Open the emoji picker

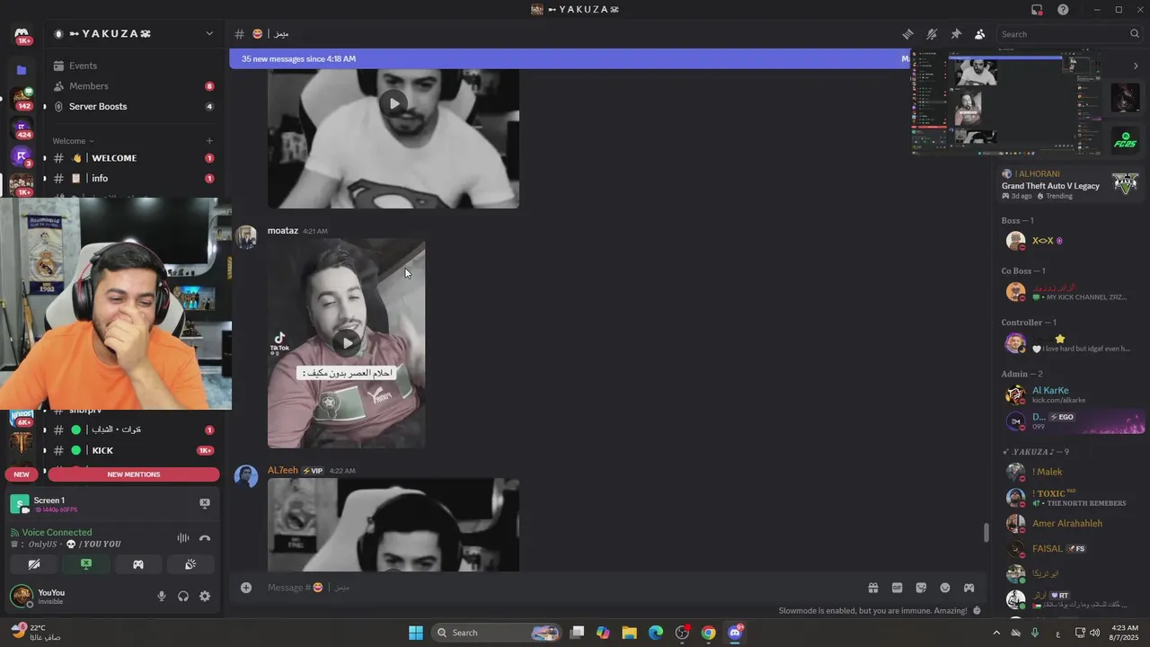[945, 588]
